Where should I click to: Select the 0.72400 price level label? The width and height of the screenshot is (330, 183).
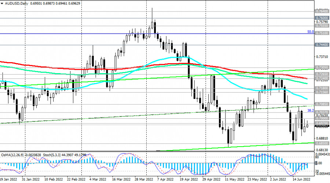point(322,78)
